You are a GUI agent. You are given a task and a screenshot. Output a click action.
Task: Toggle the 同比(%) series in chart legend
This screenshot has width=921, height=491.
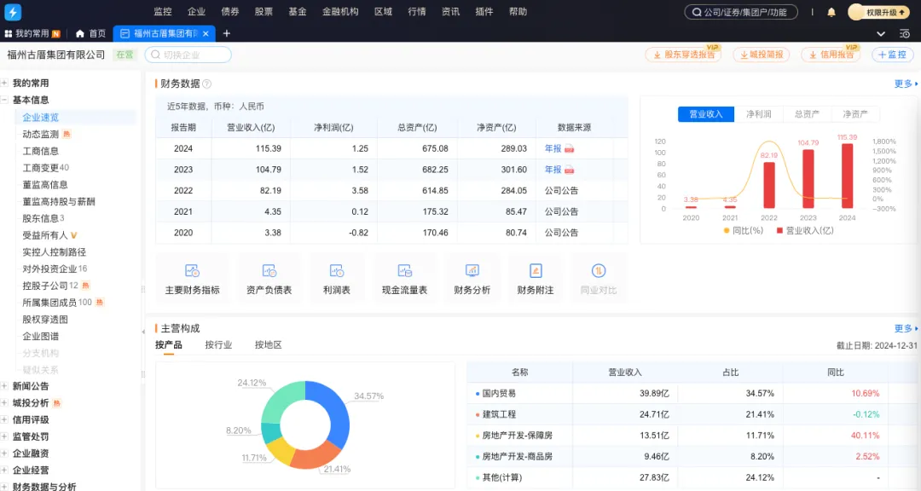pos(743,230)
